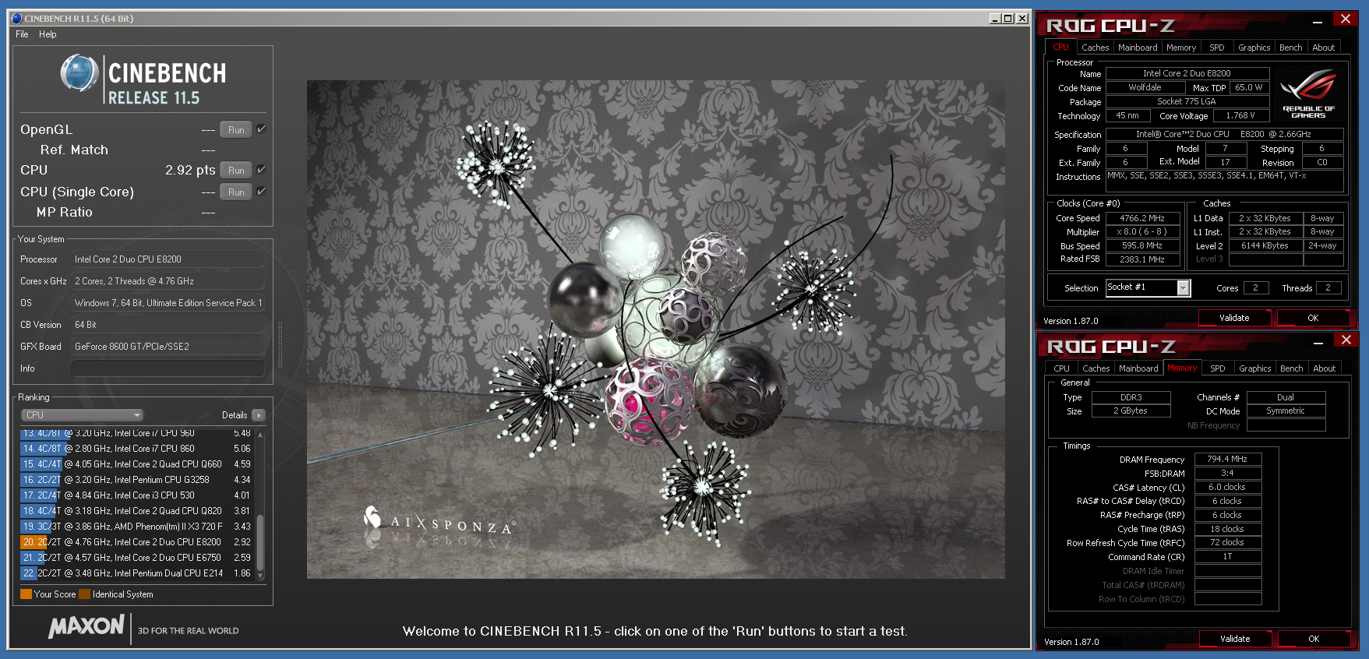Click the DRAM Frequency value 794.4 MHz
1369x659 pixels.
click(1227, 460)
